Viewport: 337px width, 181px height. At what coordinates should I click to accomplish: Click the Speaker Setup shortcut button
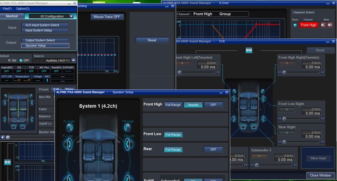tap(45, 46)
